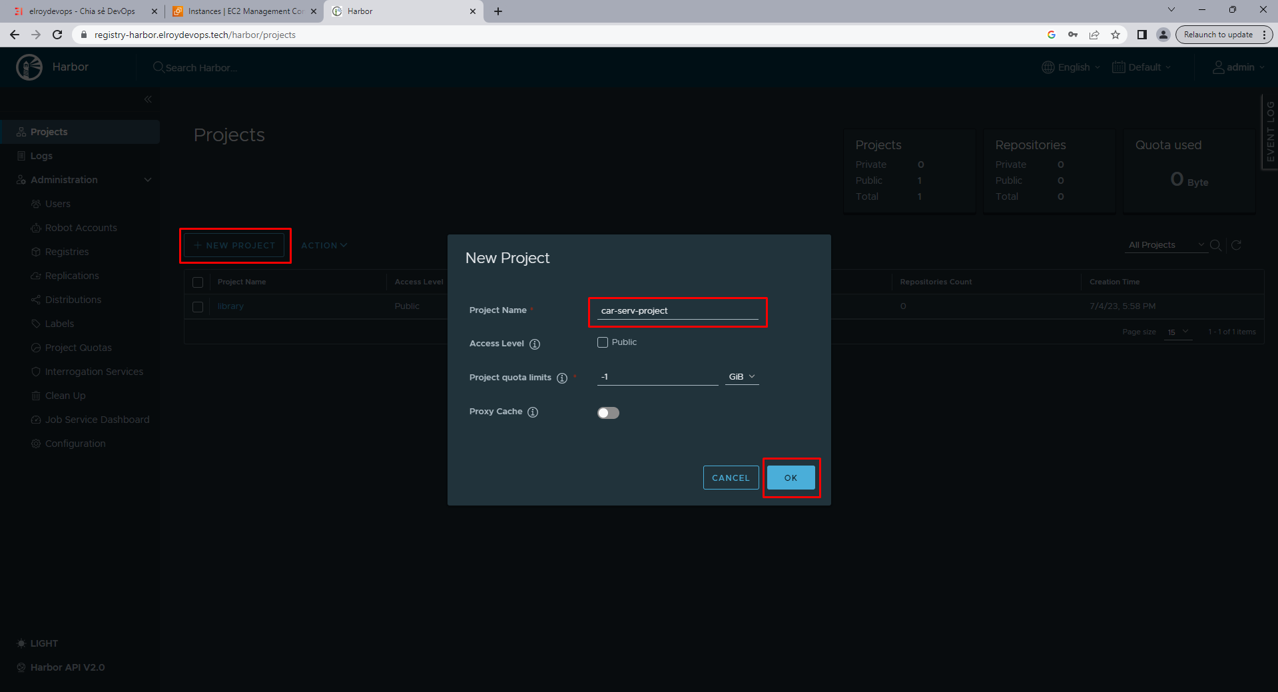Click Relaunch to update button
This screenshot has width=1278, height=692.
click(1218, 35)
